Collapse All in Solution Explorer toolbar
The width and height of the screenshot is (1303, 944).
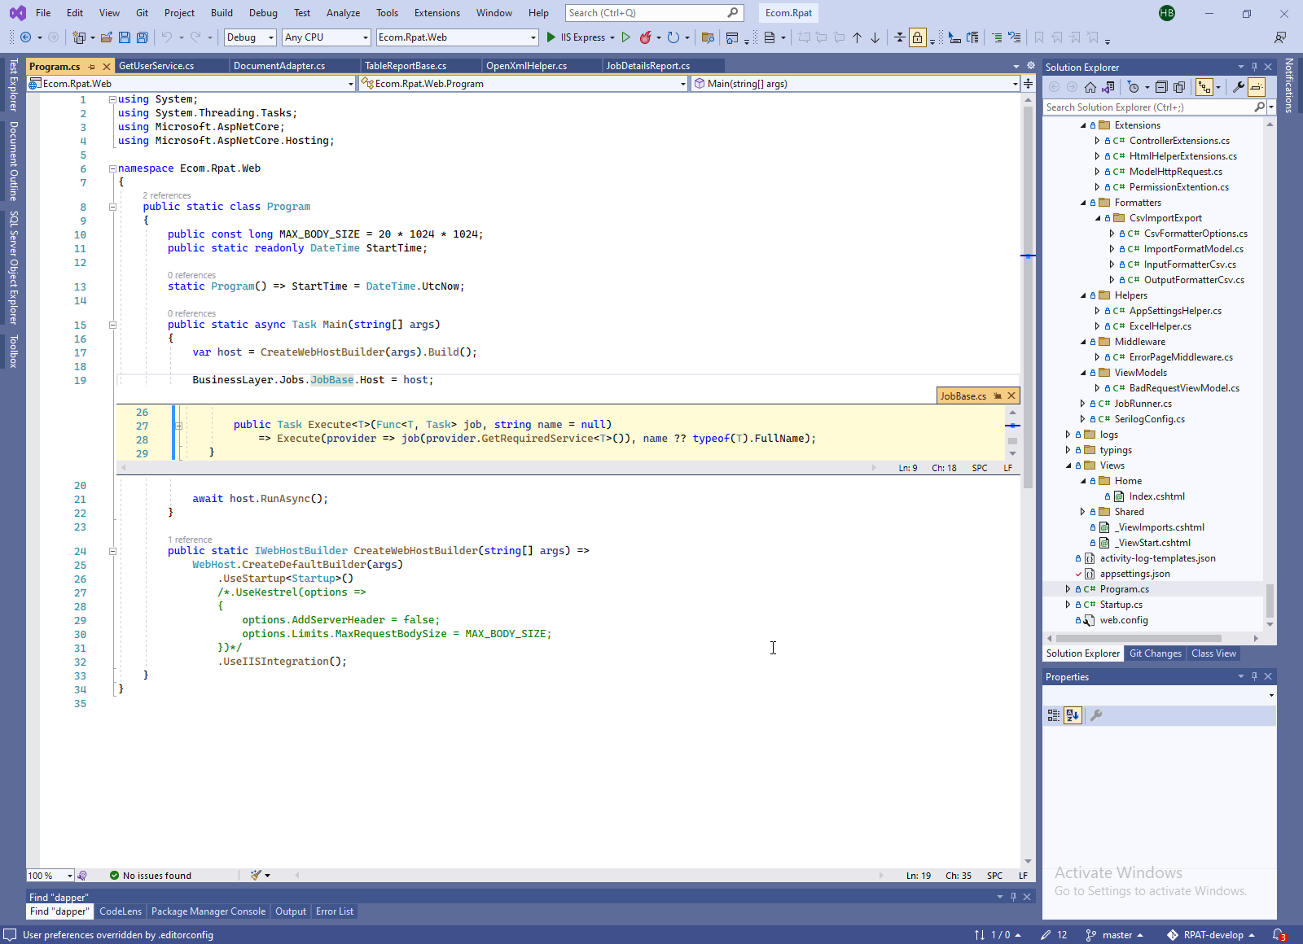coord(1161,87)
